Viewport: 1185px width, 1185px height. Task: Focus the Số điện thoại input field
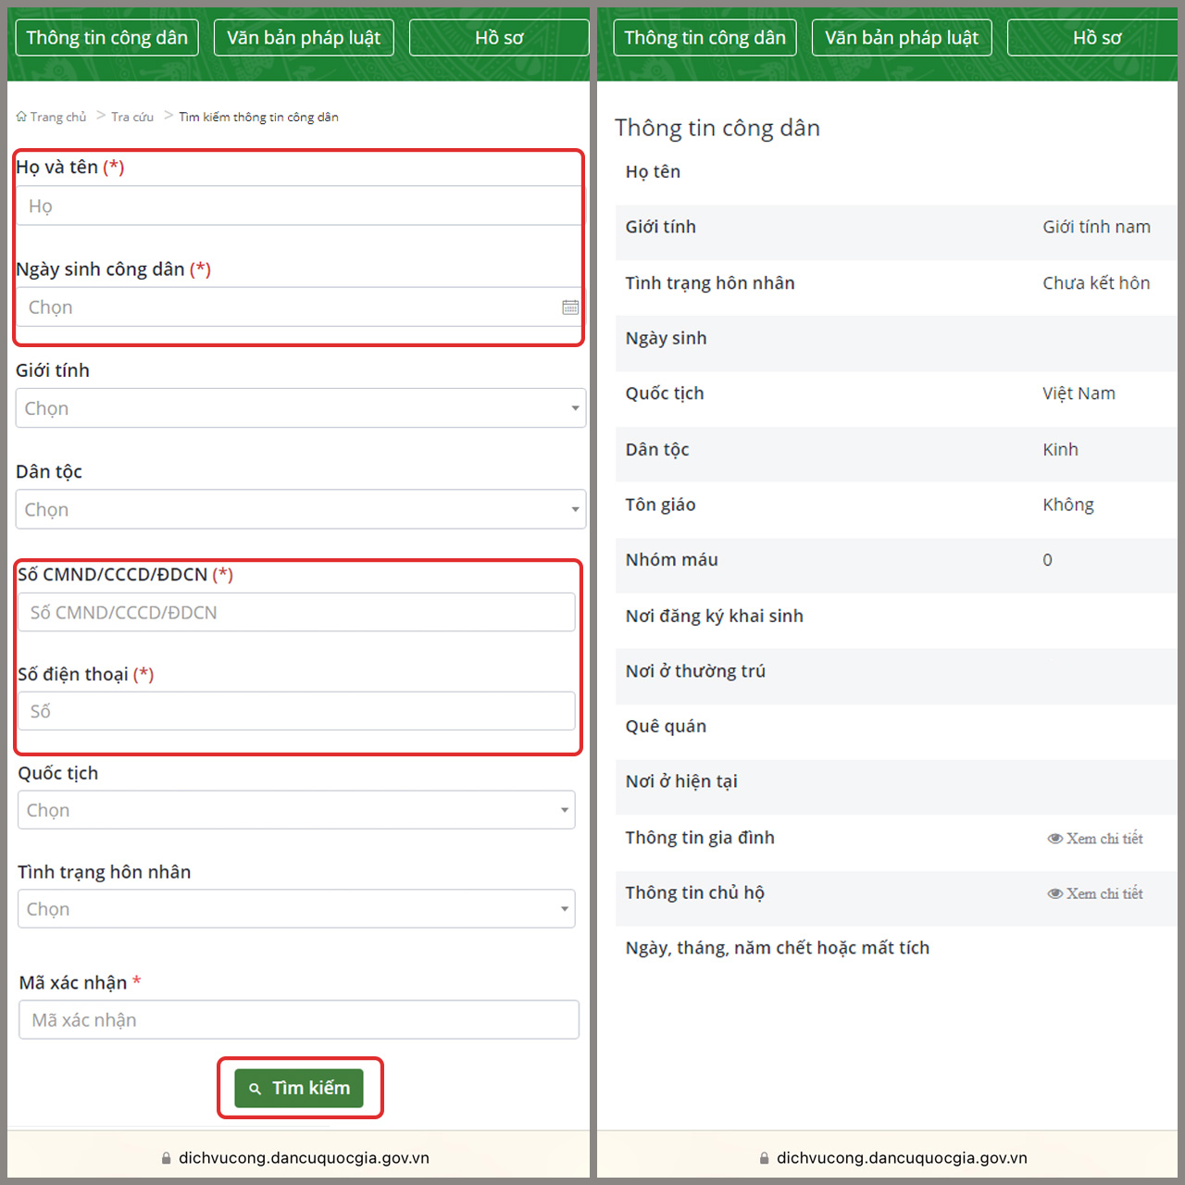296,711
